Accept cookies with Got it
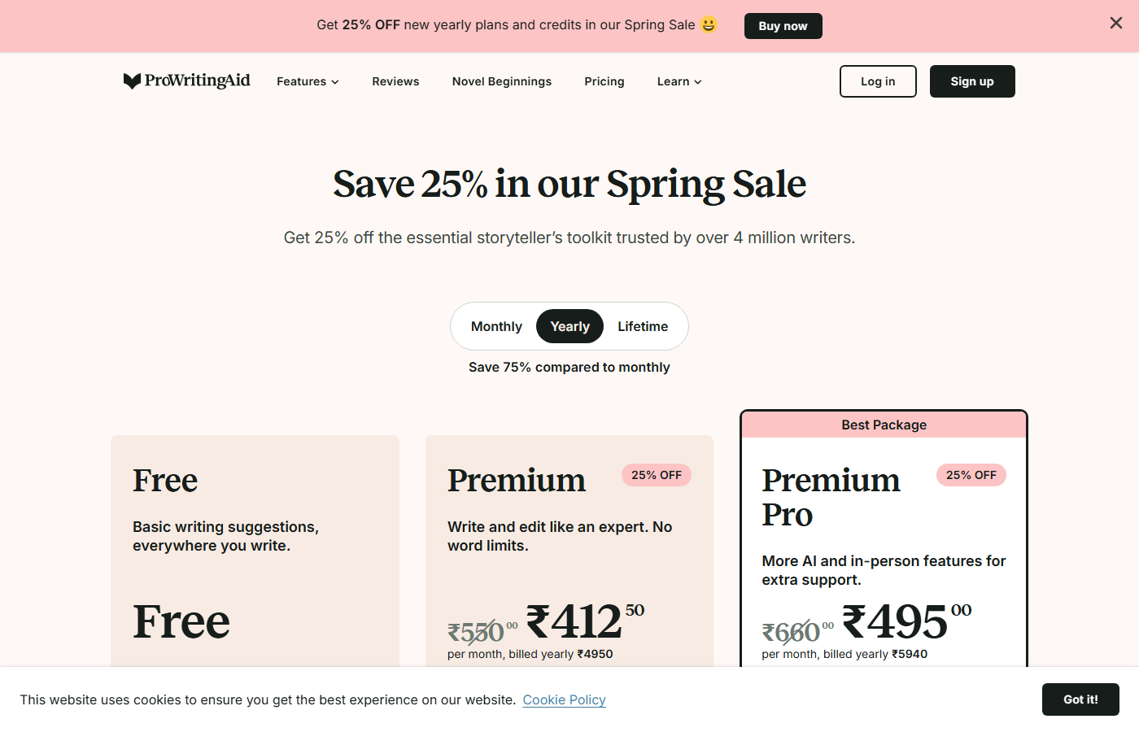Viewport: 1139px width, 732px height. coord(1080,699)
